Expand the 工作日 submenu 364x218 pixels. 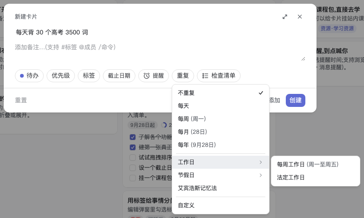coord(221,162)
